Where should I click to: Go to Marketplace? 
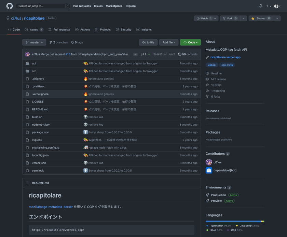(114, 6)
